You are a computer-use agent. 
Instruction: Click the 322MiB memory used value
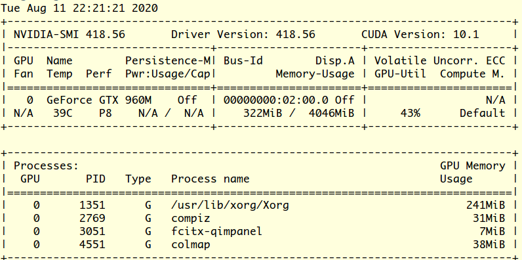(x=263, y=114)
